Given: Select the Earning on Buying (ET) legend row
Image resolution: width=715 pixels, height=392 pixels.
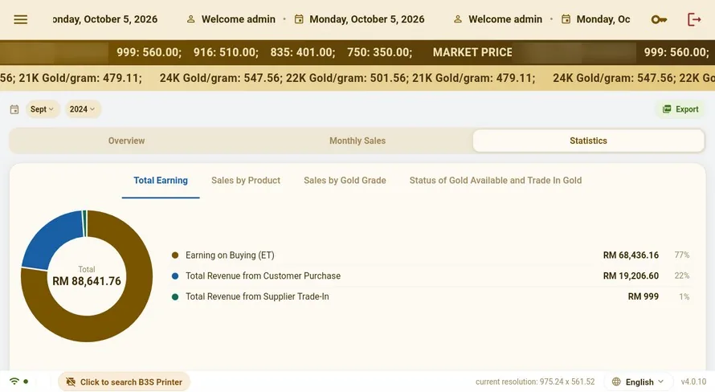Looking at the screenshot, I should [431, 255].
